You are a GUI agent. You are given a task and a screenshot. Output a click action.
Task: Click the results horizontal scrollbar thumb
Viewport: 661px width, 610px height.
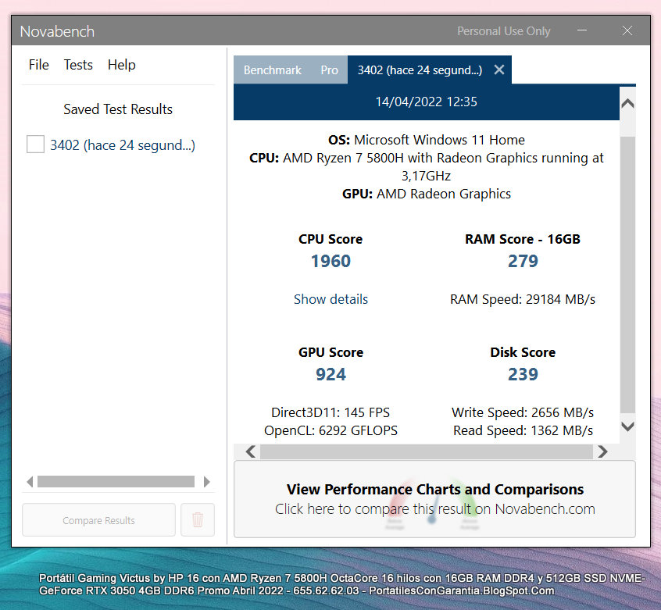tap(426, 452)
